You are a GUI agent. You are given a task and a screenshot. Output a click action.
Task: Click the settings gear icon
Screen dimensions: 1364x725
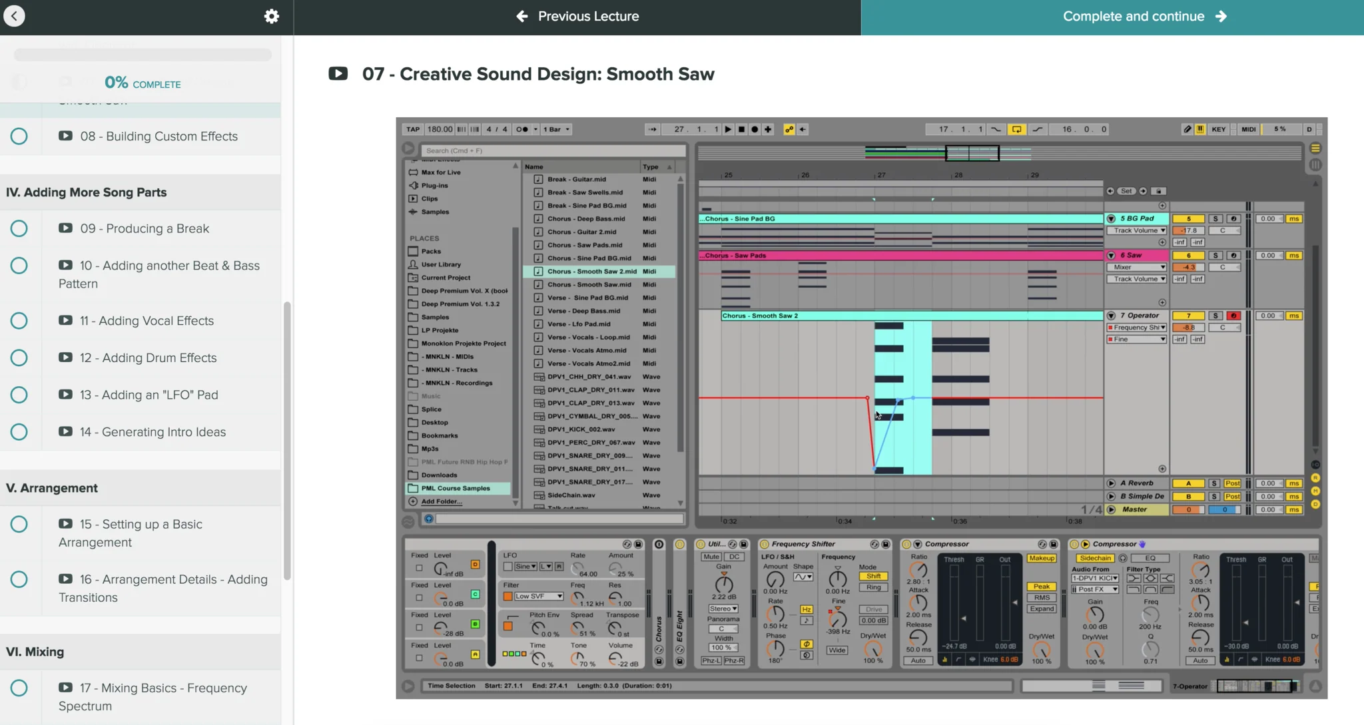click(271, 16)
